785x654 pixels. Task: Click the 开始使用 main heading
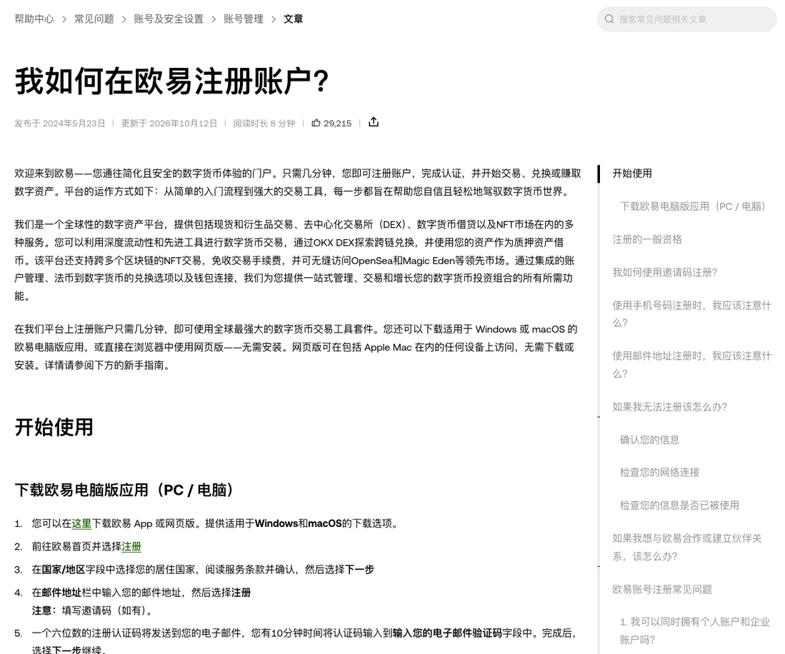[x=54, y=428]
